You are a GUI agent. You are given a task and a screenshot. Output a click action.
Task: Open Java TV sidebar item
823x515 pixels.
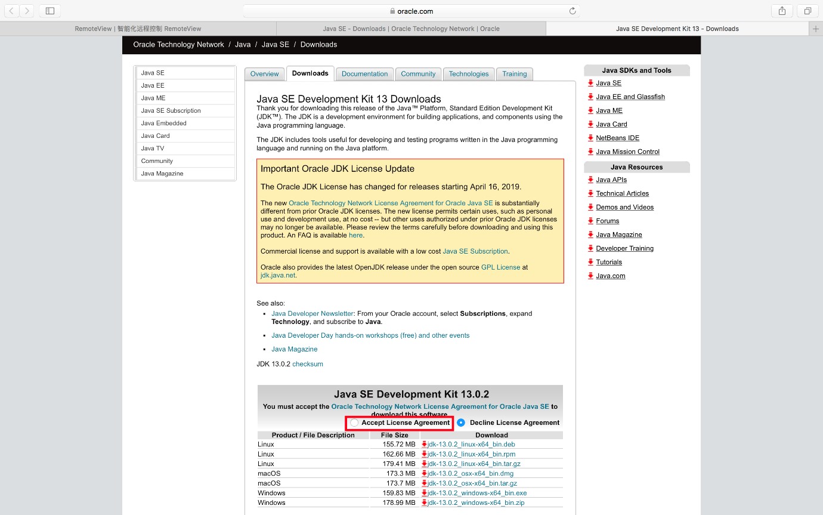pyautogui.click(x=185, y=148)
